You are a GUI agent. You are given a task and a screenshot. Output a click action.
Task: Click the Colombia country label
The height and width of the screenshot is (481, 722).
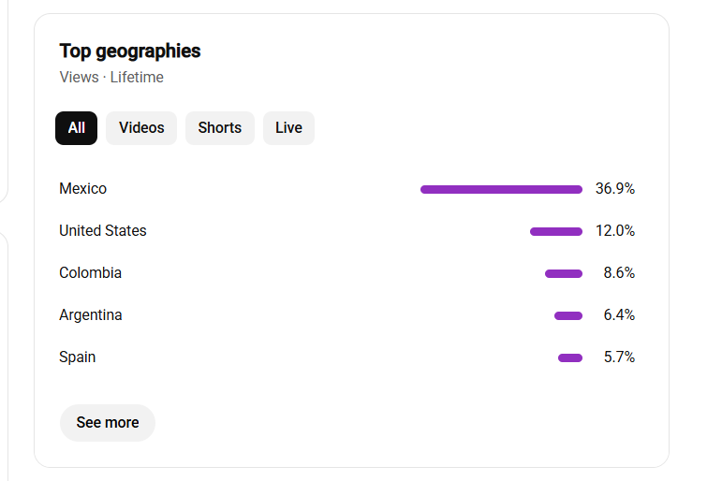90,273
